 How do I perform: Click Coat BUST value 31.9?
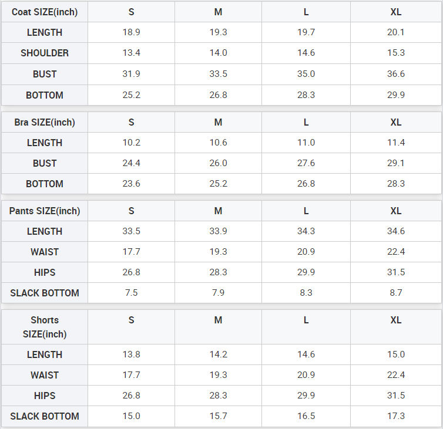(x=131, y=74)
